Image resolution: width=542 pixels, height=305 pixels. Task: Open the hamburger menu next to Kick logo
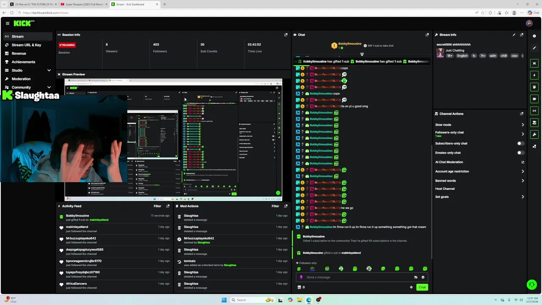[8, 23]
